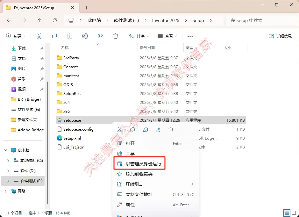Screen dimensions: 299x217
Task: Select the manifest folder
Action: [71, 76]
